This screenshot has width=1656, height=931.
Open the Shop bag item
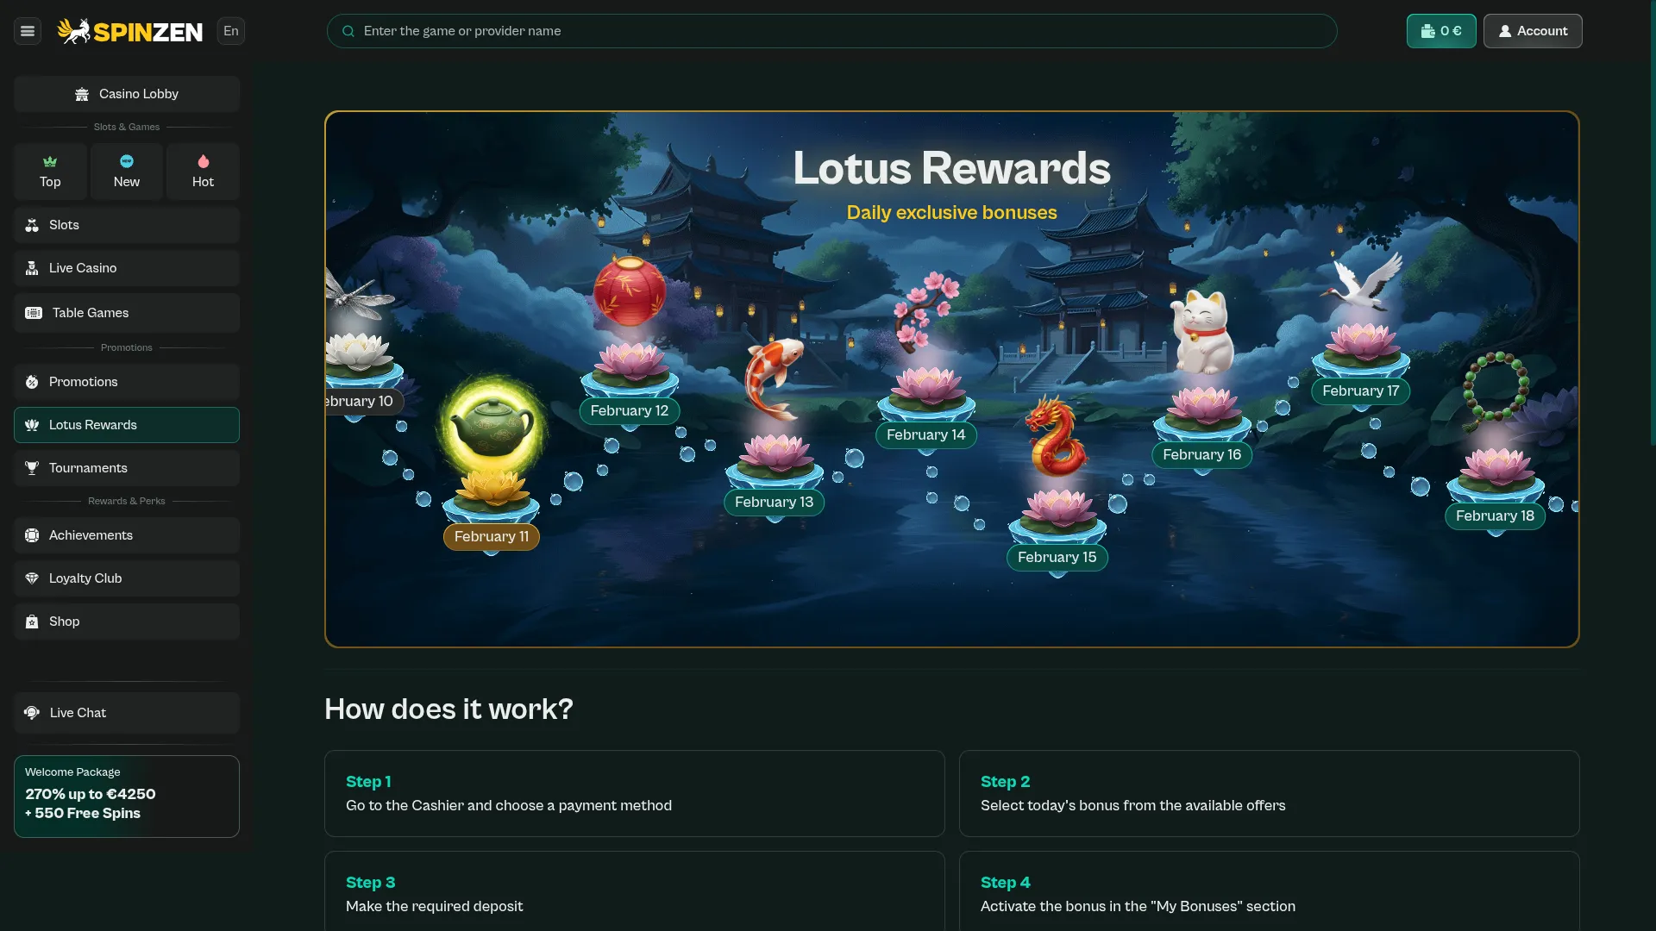click(127, 622)
